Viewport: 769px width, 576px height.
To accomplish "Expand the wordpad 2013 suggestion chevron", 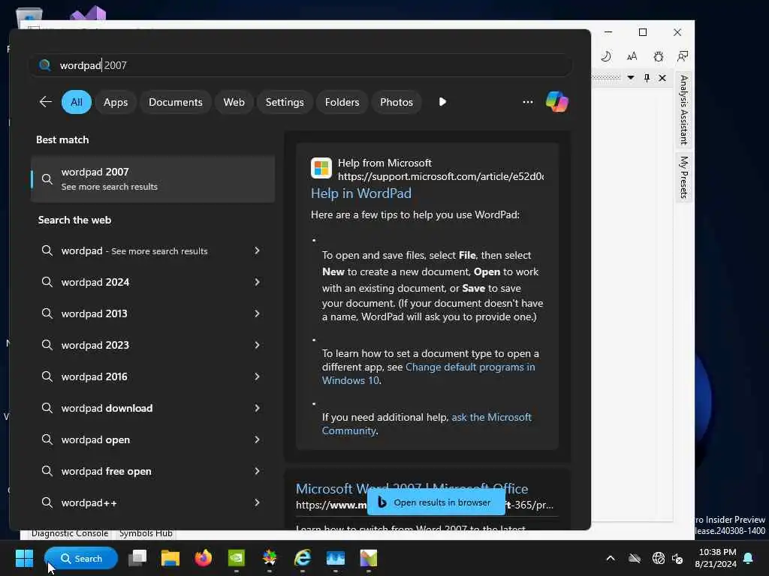I will (x=257, y=313).
